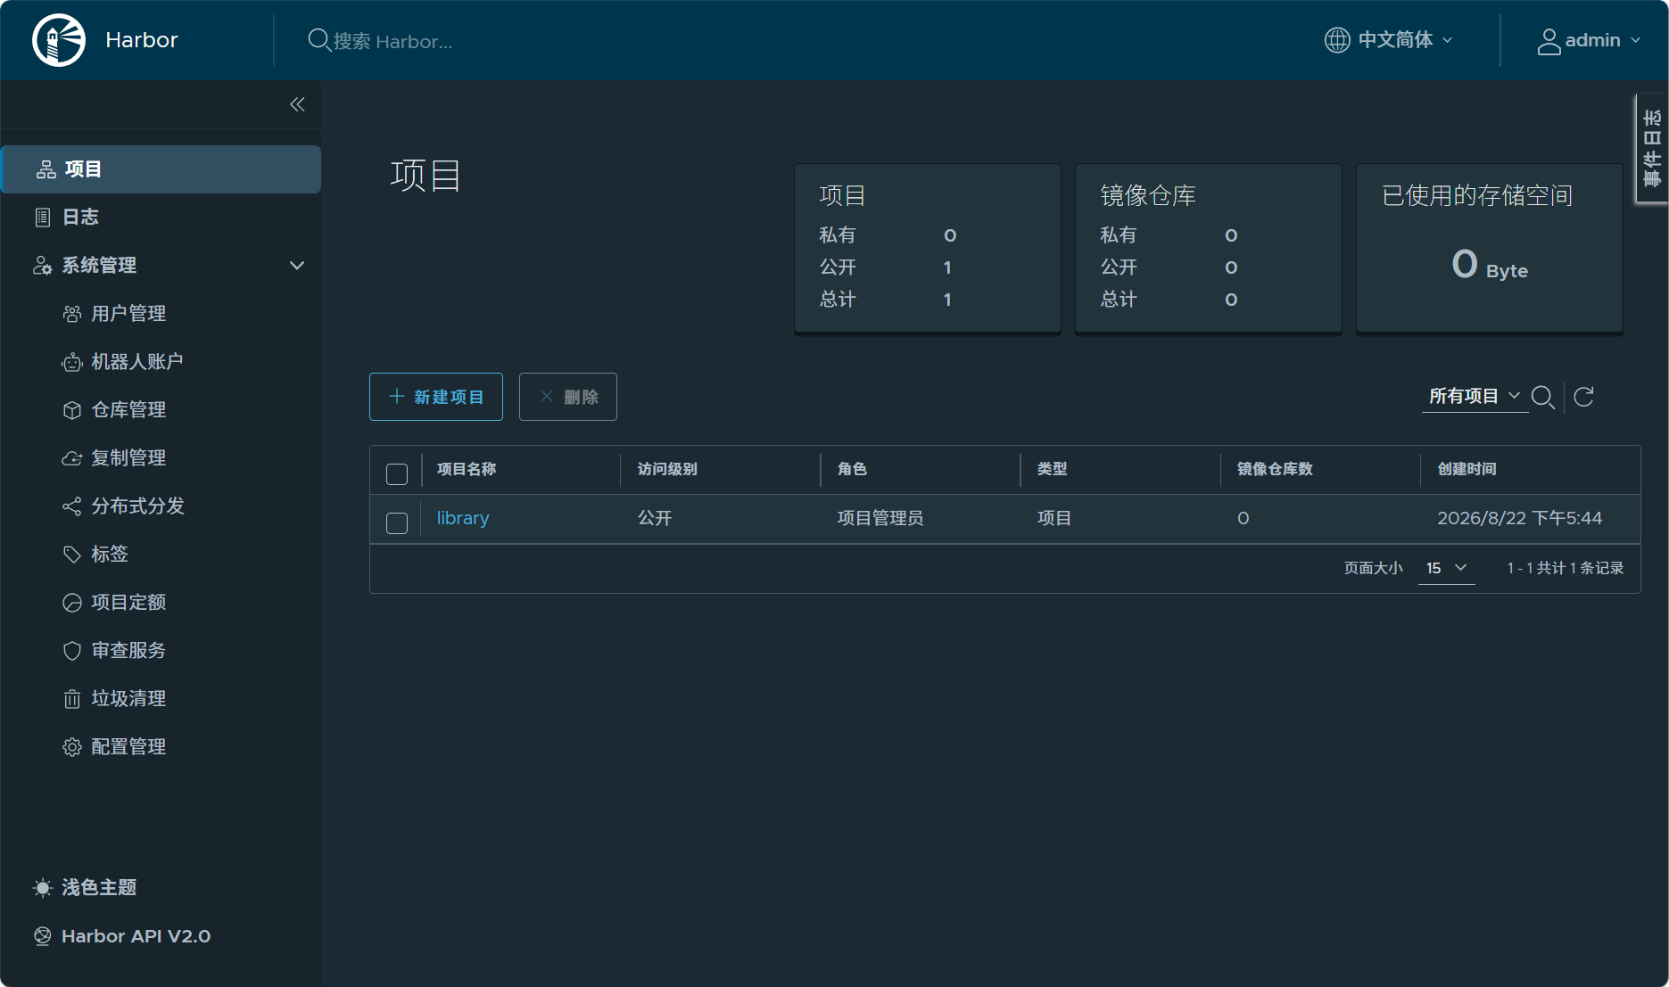Sort by 类型 column header

click(1052, 469)
